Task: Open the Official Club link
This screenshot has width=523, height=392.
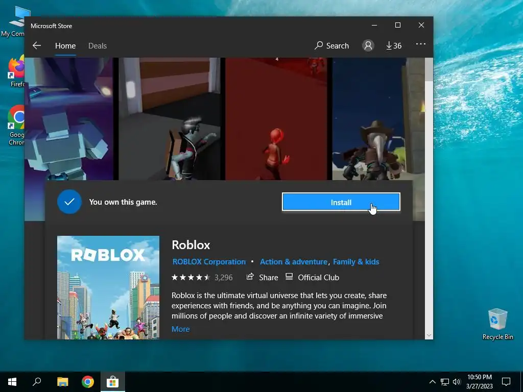Action: [312, 277]
